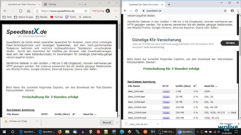
Task: Close the Chrome downloads shelf
Action: [x=239, y=124]
